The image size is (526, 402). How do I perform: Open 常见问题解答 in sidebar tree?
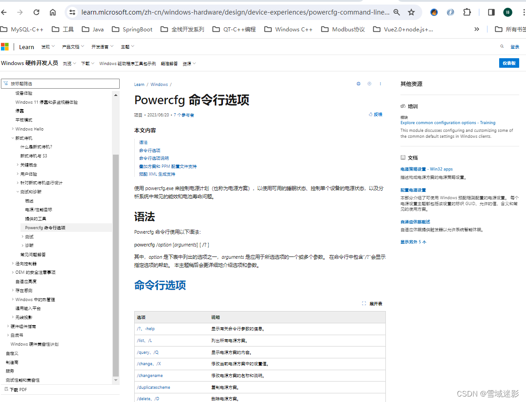coord(33,255)
